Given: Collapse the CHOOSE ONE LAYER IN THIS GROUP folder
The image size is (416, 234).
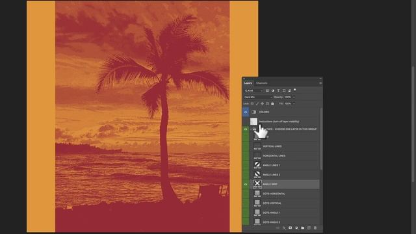Looking at the screenshot, I should [251, 129].
